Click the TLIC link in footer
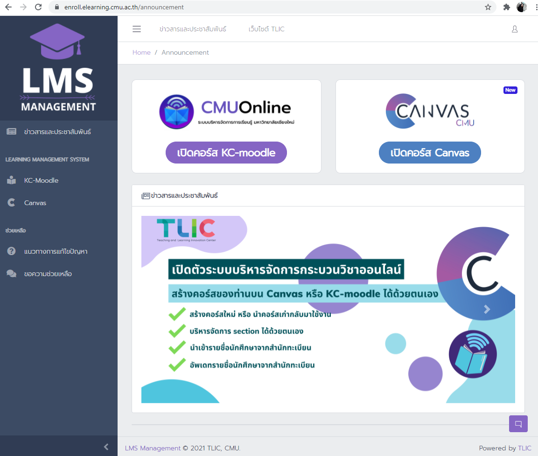The height and width of the screenshot is (456, 538). click(524, 448)
